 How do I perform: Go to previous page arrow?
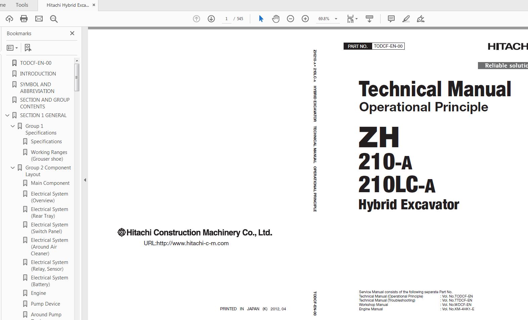(x=196, y=19)
